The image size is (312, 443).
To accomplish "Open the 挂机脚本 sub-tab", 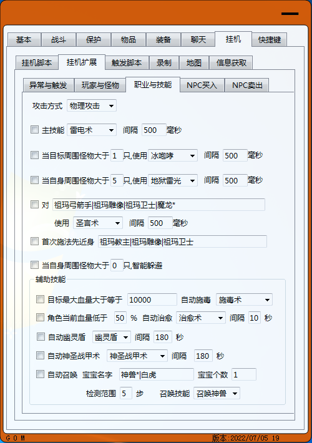I will [x=37, y=63].
